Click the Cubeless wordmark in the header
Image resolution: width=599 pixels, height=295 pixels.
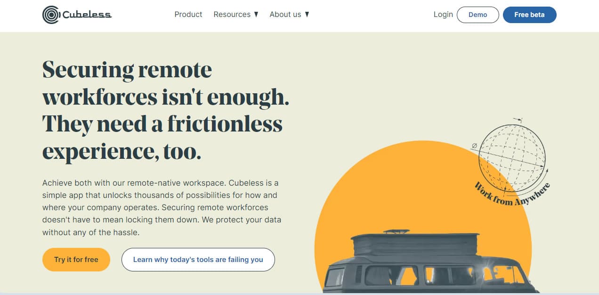pos(87,15)
